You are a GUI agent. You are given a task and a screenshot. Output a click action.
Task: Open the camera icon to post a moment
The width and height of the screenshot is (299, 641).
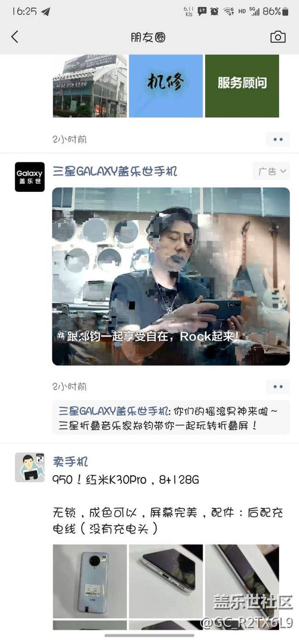278,37
